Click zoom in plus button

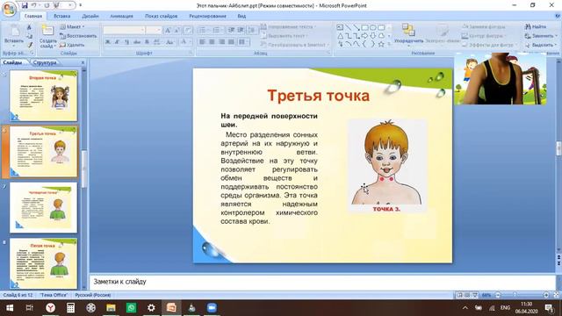point(546,295)
